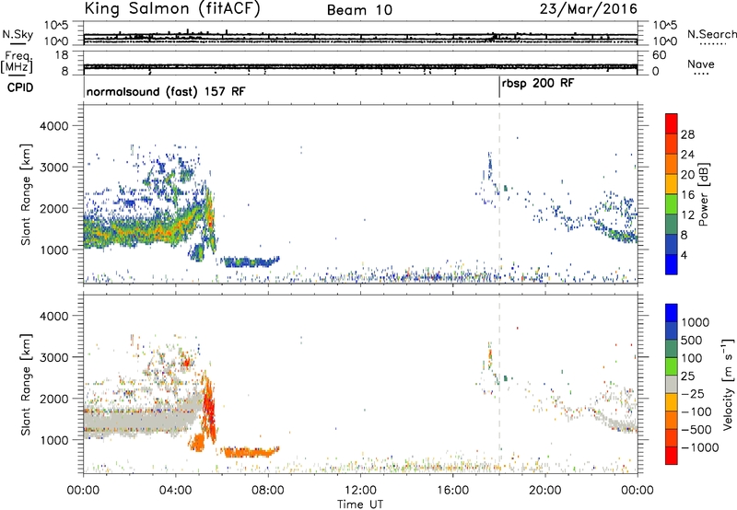The image size is (737, 510).
Task: Click the '08:00' time axis label
Action: tap(268, 491)
